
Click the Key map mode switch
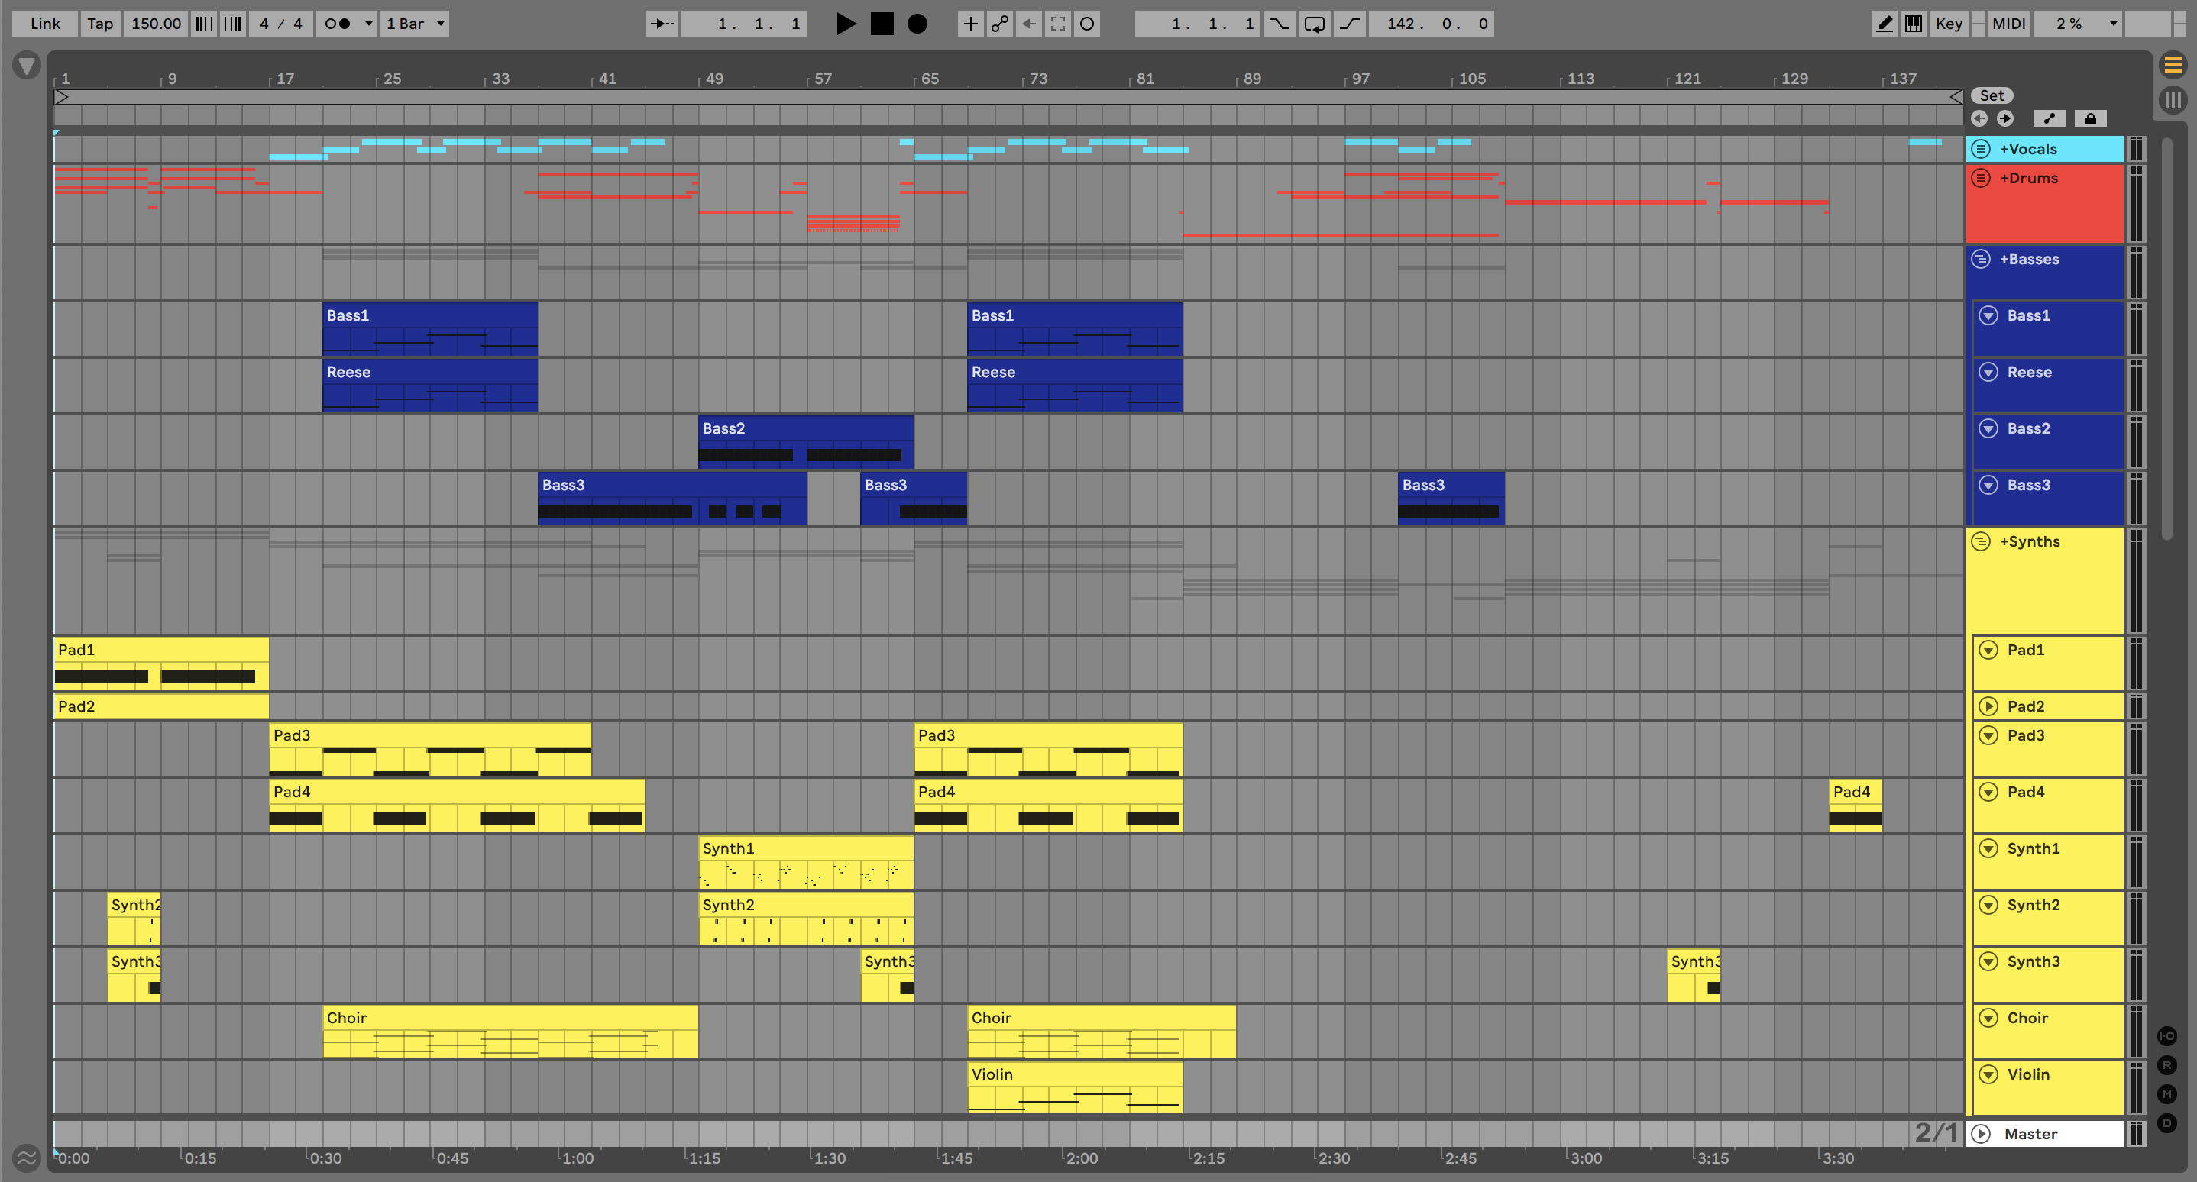coord(1949,24)
